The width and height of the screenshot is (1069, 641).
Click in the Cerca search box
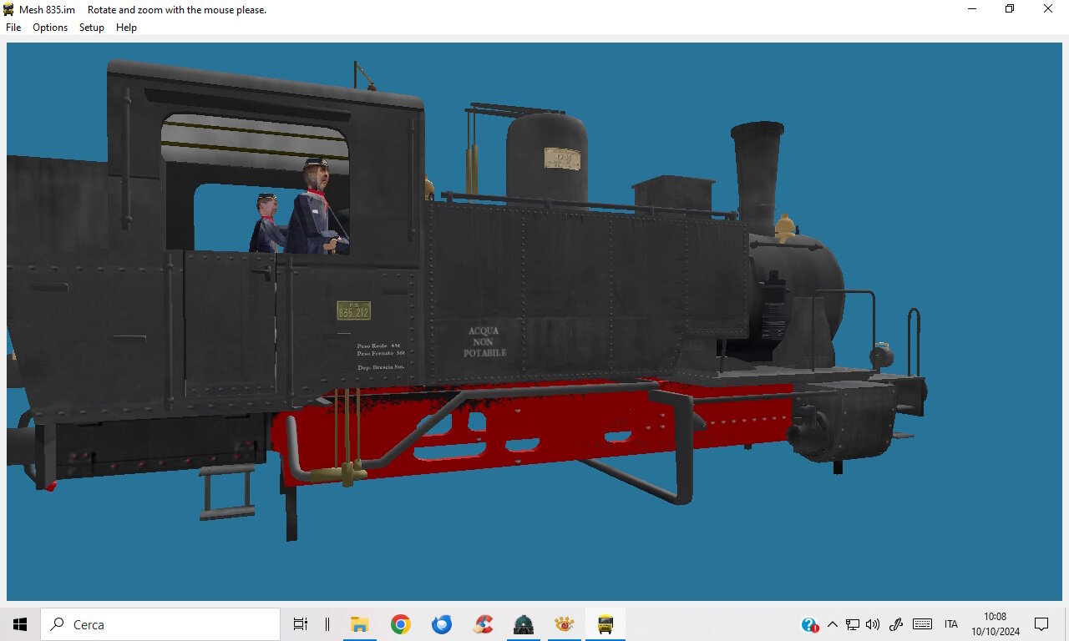[x=160, y=624]
